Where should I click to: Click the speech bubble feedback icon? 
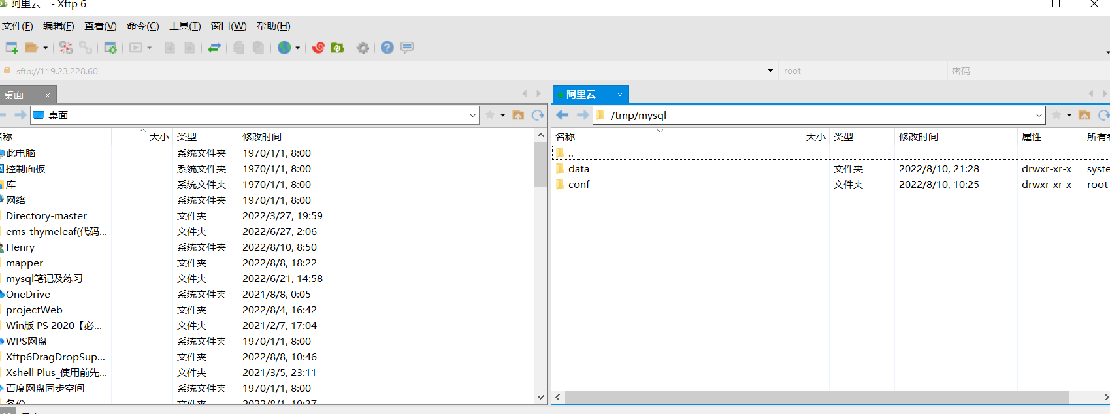point(407,48)
